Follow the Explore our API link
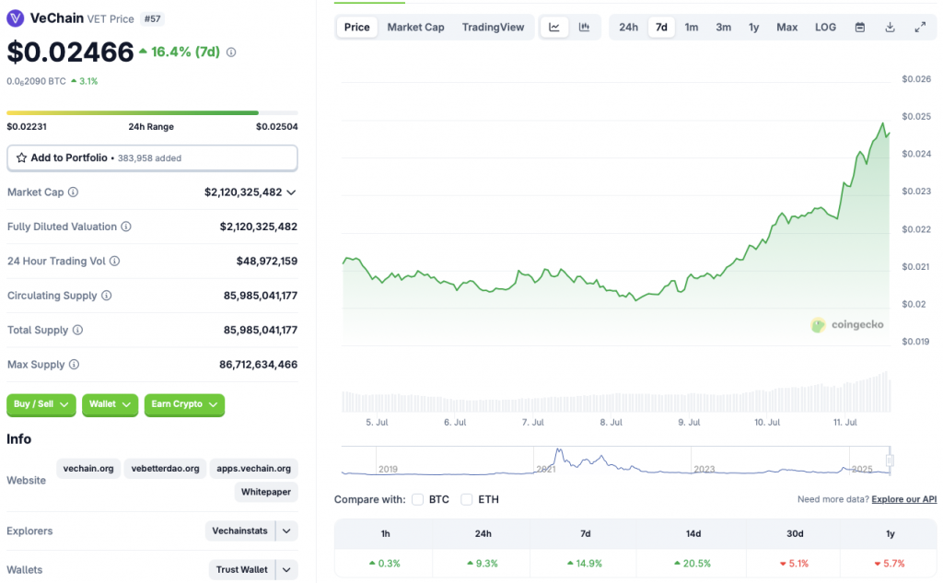 pos(904,499)
